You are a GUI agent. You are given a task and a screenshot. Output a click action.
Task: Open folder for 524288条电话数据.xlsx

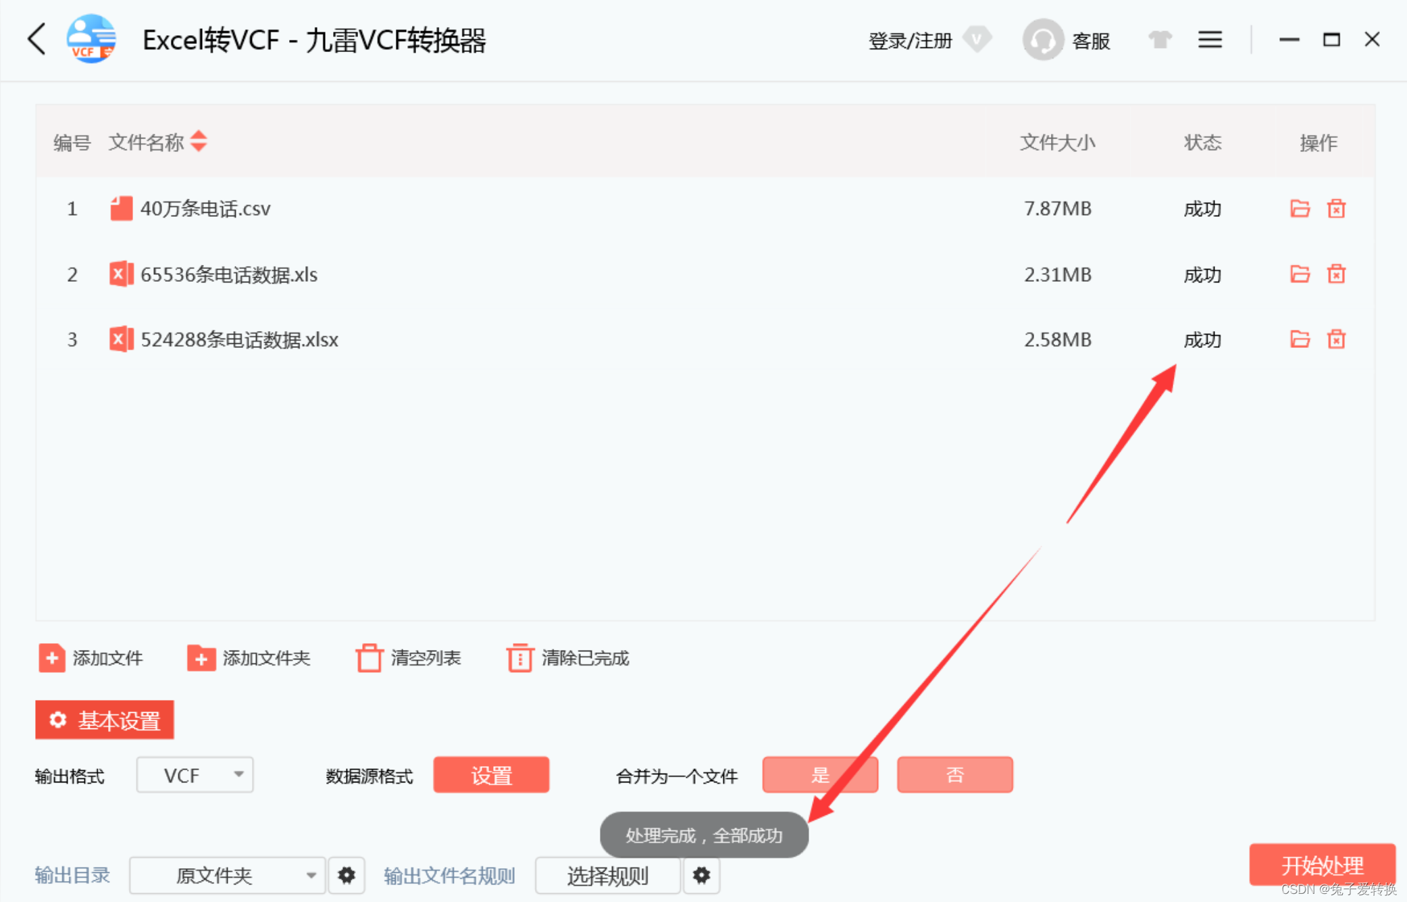click(x=1300, y=339)
